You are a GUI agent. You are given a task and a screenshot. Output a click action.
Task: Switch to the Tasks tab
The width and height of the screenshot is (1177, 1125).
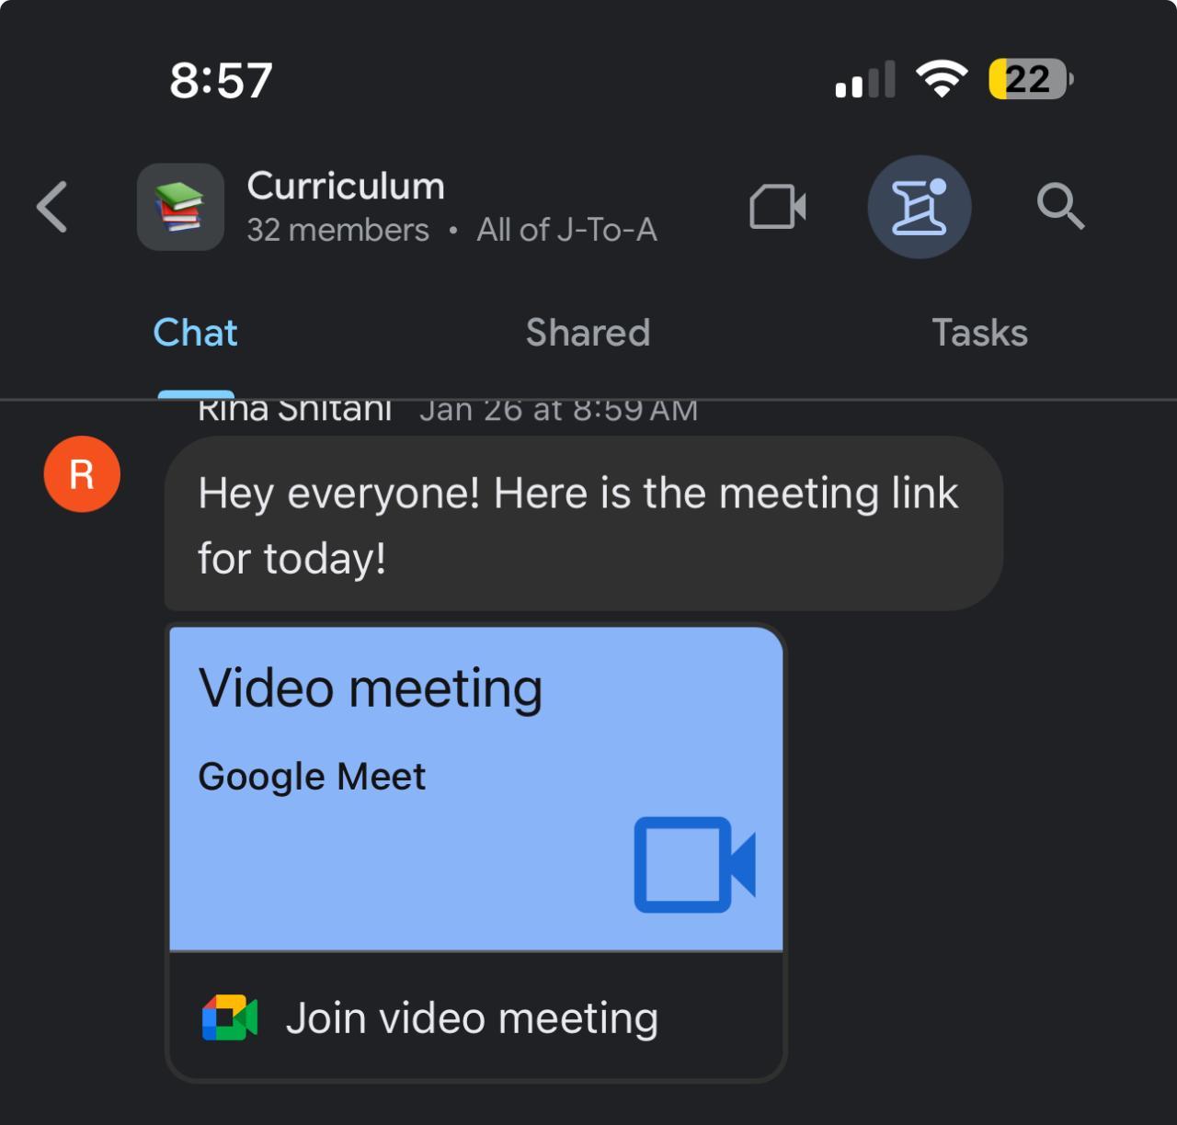click(x=979, y=333)
